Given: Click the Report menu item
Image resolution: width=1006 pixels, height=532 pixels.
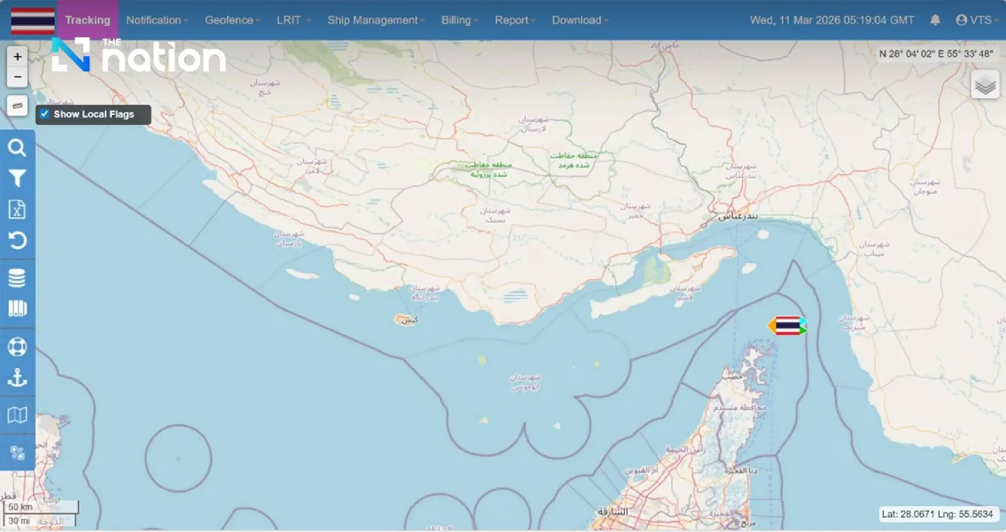Looking at the screenshot, I should pos(512,20).
